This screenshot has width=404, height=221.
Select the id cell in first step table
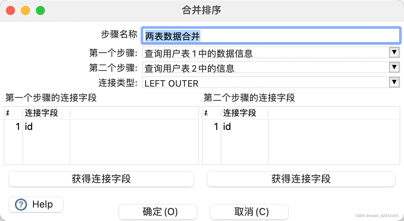pos(46,126)
